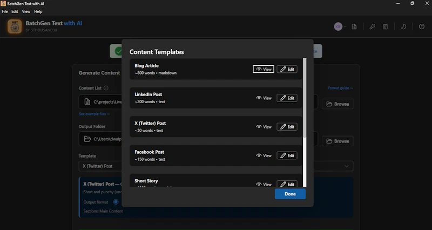This screenshot has height=230, width=432.
Task: View the Facebook Post template
Action: coord(264,155)
